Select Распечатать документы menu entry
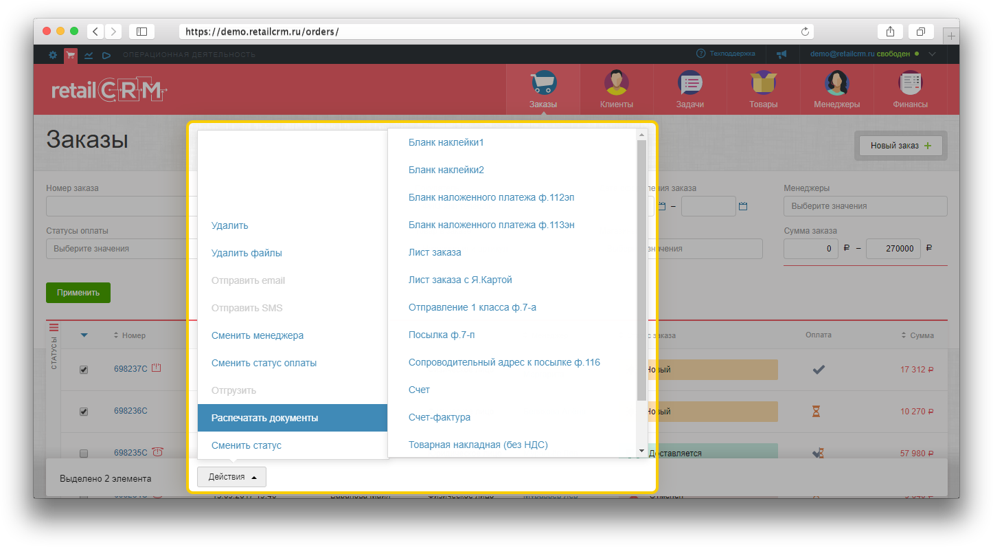 293,418
